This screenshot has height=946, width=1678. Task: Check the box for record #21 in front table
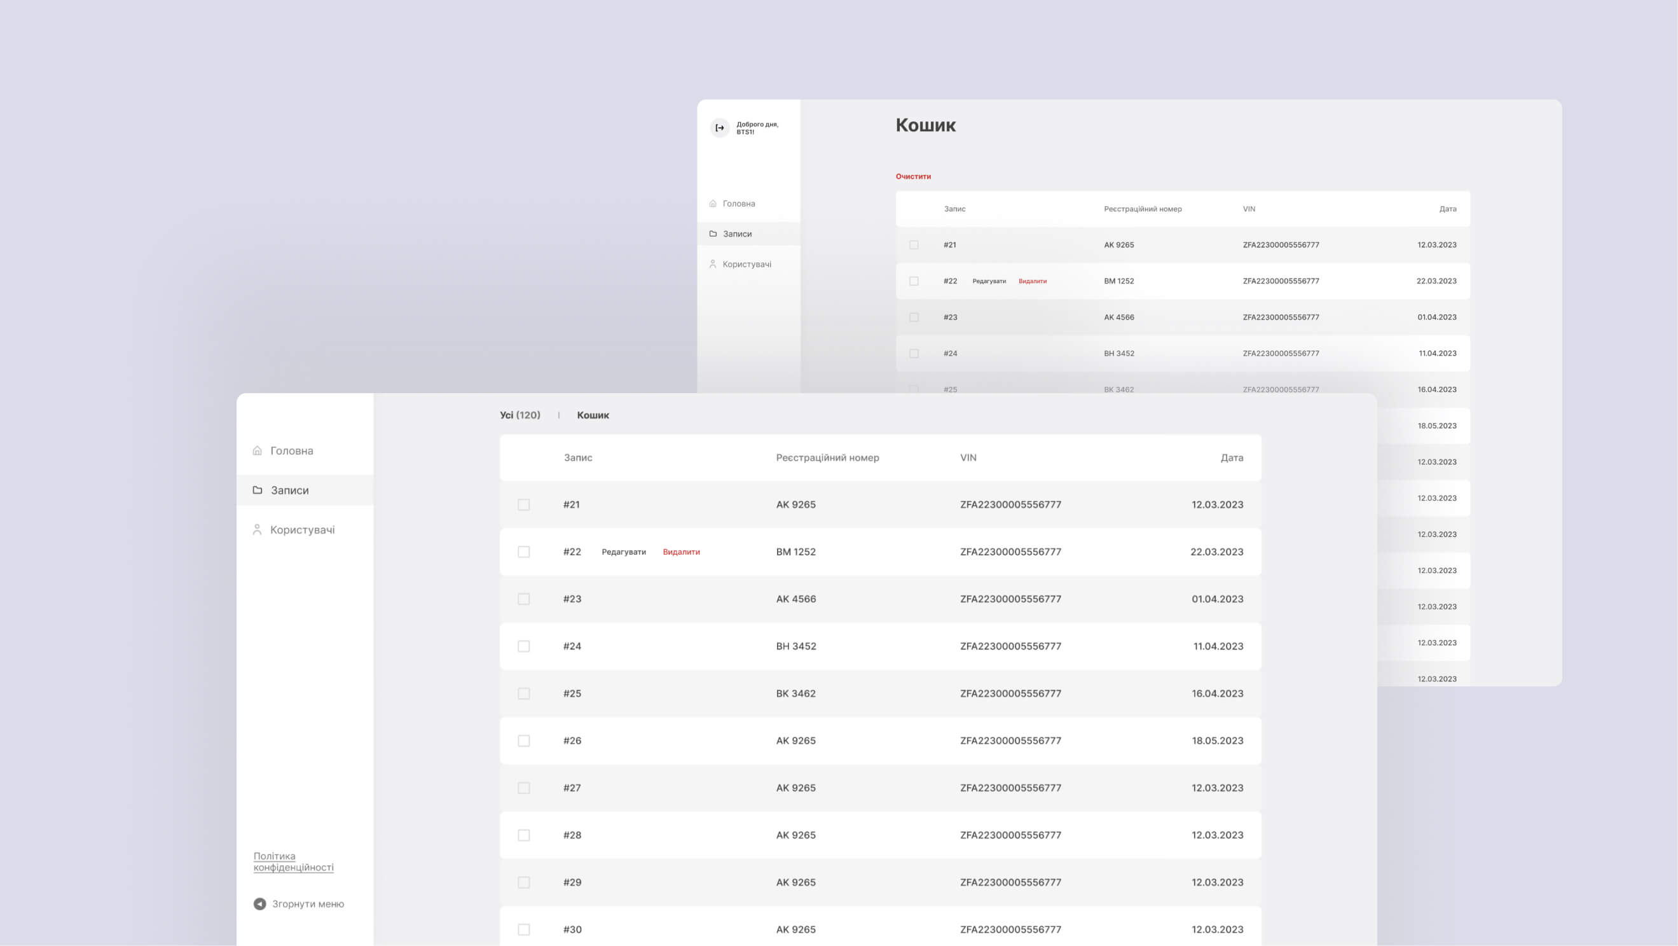(x=524, y=505)
